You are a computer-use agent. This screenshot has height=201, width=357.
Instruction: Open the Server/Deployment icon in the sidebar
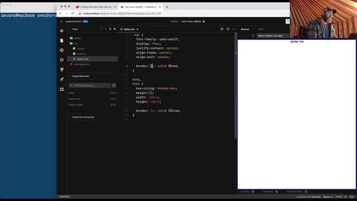(62, 69)
